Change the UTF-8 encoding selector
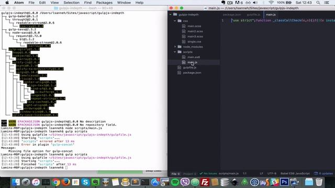 (x=272, y=173)
